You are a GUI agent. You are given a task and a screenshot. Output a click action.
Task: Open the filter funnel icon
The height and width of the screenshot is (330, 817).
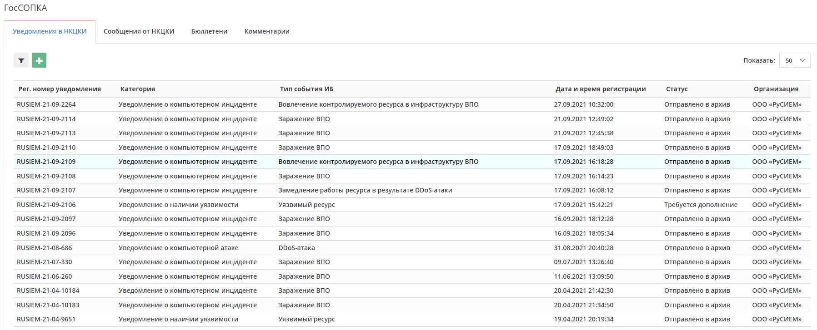21,60
